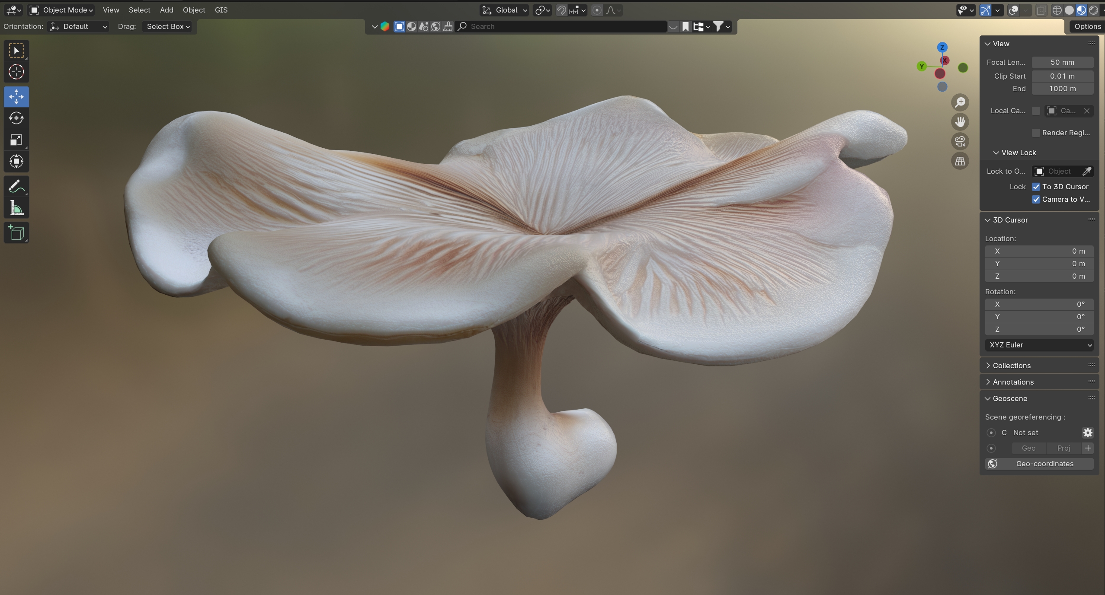1105x595 pixels.
Task: Uncheck Lock To 3D Cursor
Action: [x=1036, y=187]
